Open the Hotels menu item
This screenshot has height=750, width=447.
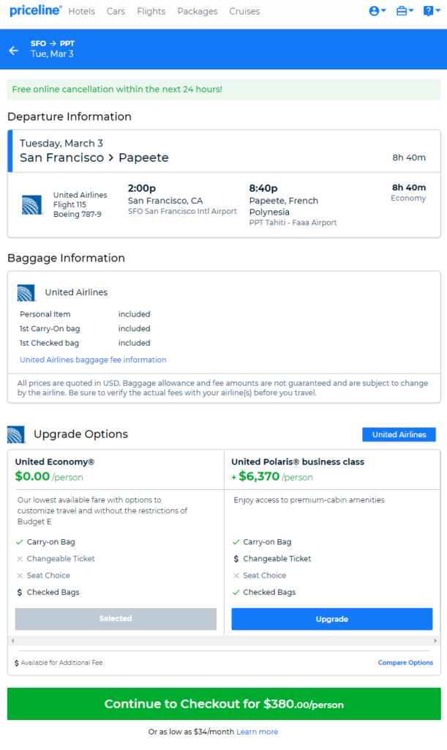(82, 12)
